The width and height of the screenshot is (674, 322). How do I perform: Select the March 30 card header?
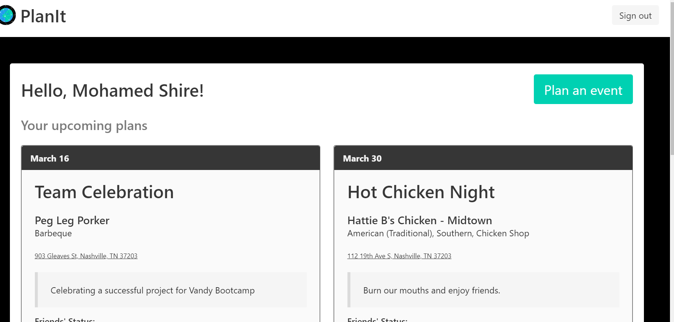point(483,158)
